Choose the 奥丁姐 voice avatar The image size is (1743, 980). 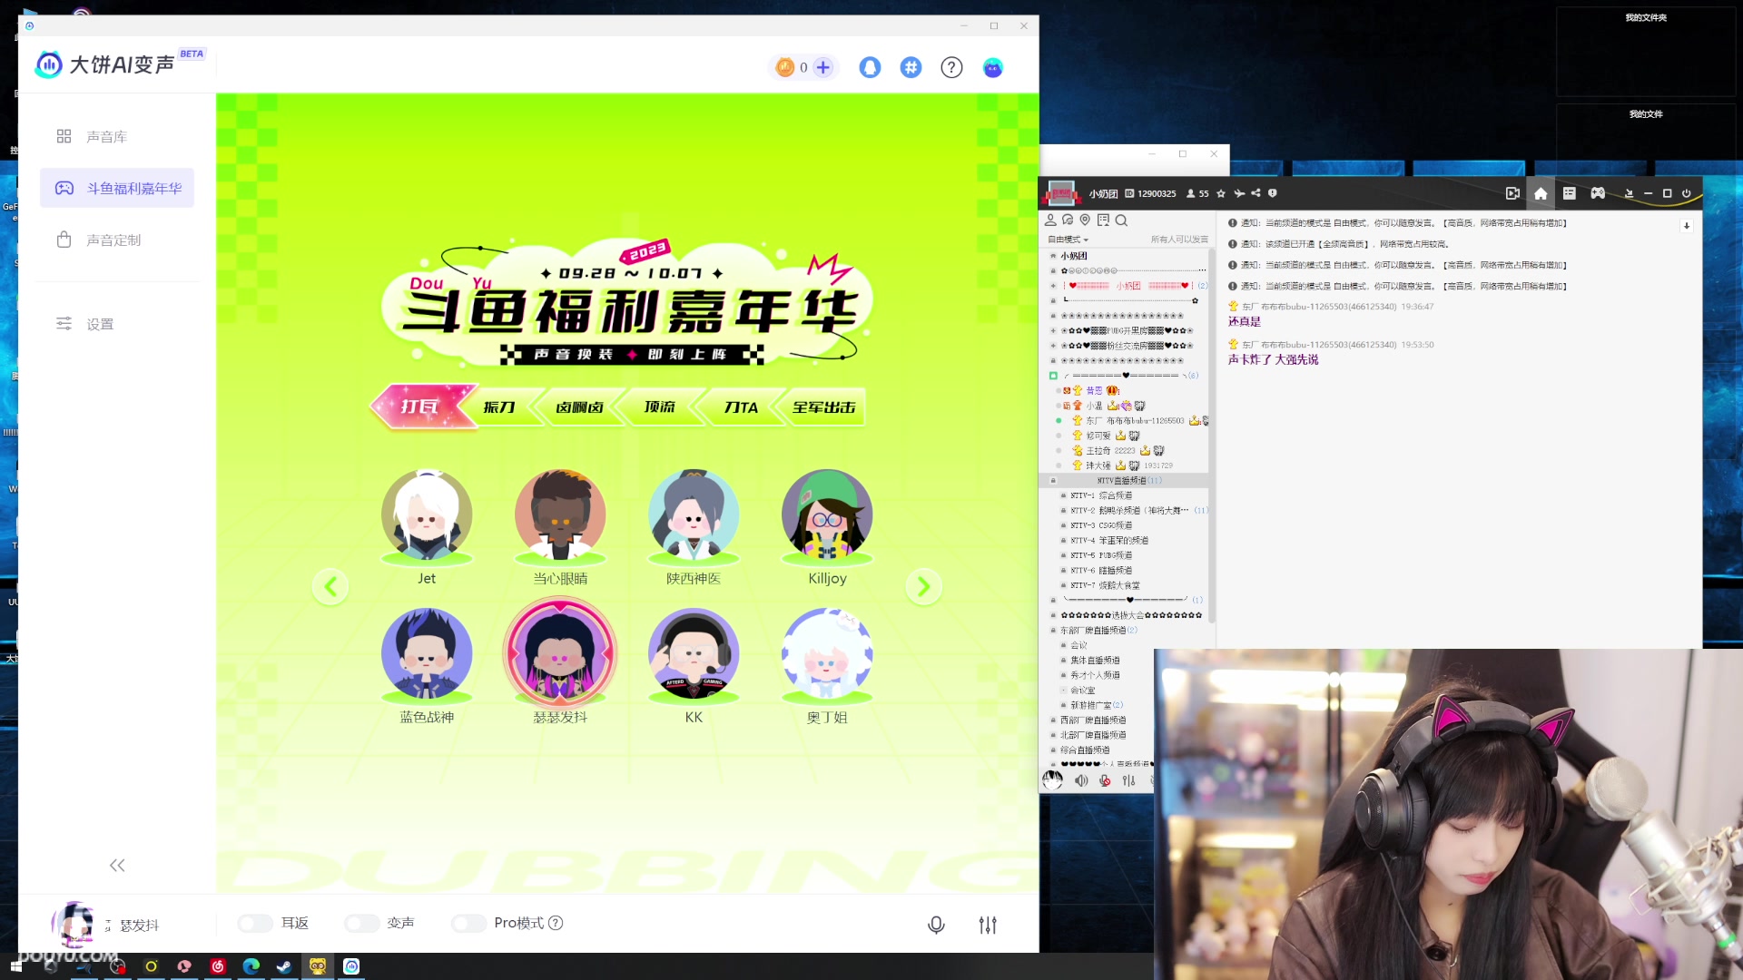click(827, 654)
